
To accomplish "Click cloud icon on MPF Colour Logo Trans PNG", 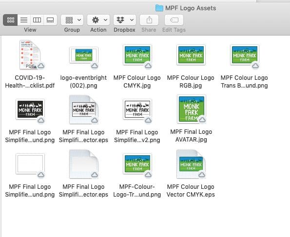I will pyautogui.click(x=255, y=66).
